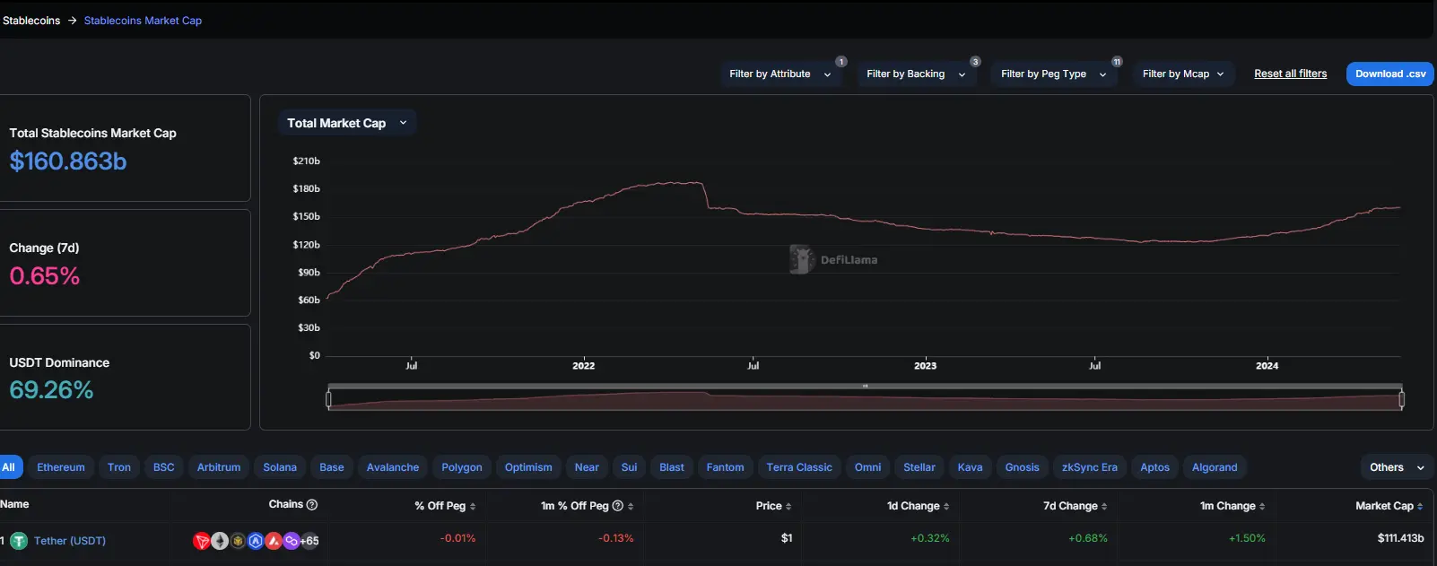Screen dimensions: 1437x566
Task: Select the All chains tab
Action: (9, 467)
